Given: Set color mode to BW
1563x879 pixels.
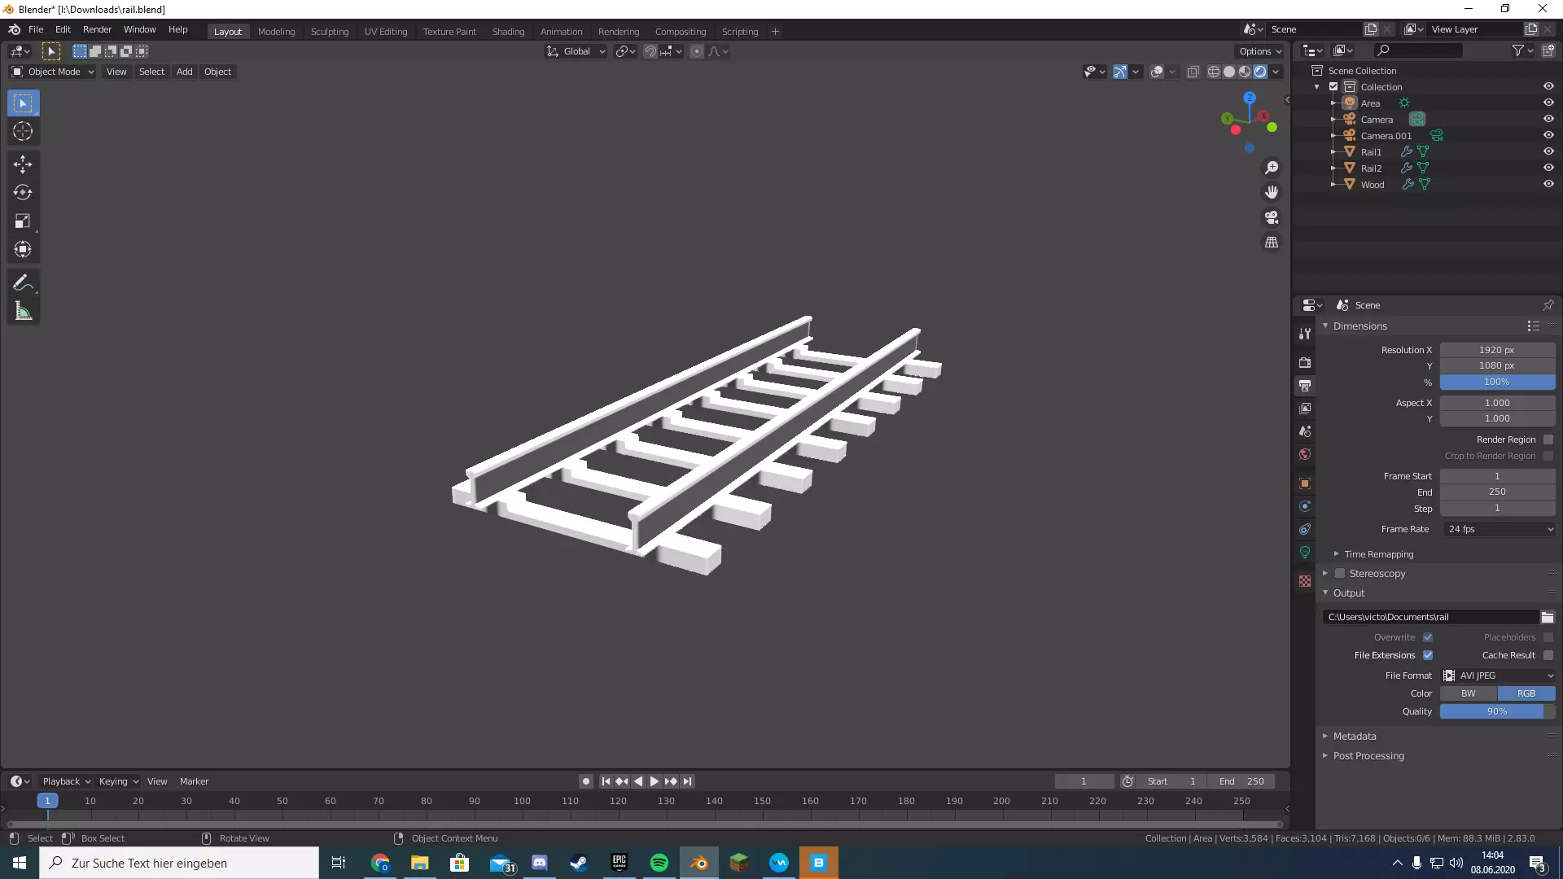Looking at the screenshot, I should 1468,693.
